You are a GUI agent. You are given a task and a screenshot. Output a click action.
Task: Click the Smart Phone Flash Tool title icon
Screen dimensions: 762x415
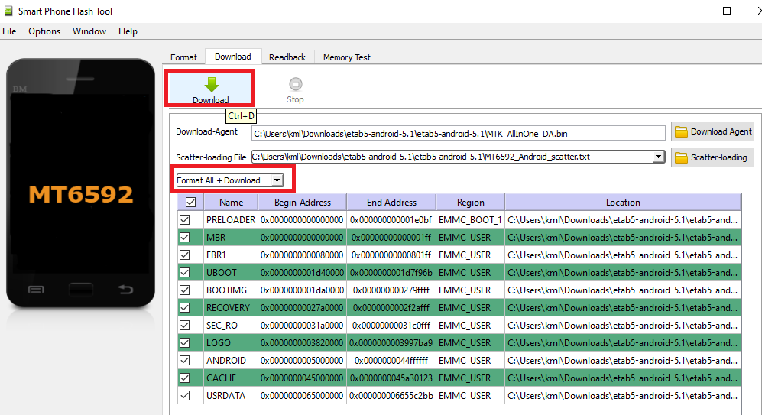(8, 11)
